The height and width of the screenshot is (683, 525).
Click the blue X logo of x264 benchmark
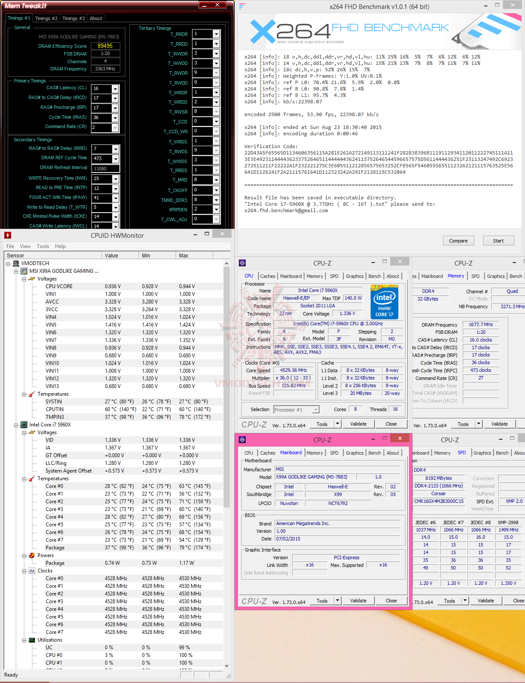pyautogui.click(x=263, y=32)
